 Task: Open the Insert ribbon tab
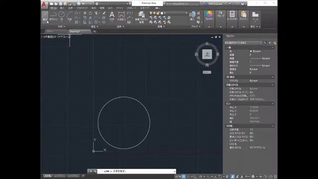62,8
